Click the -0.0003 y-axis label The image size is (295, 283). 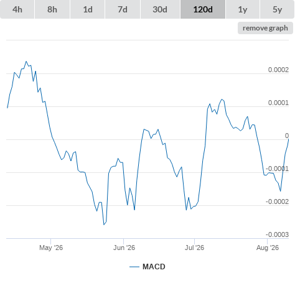(277, 234)
